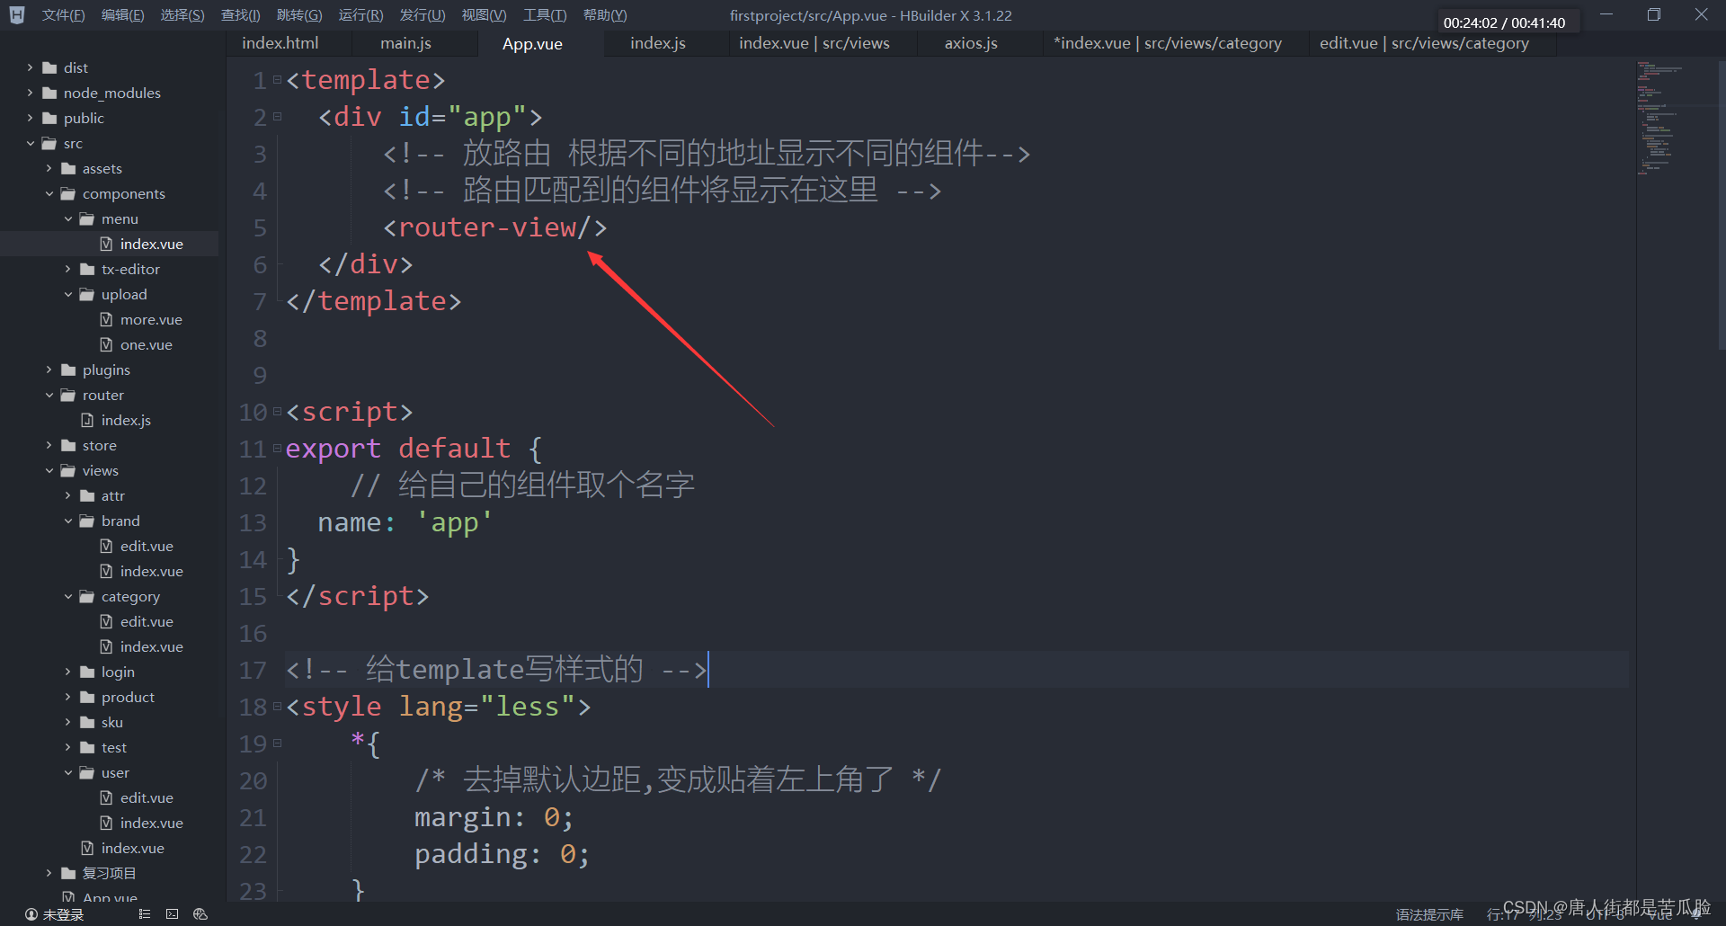Click the 未登录 login label
Viewport: 1726px width, 926px height.
(x=64, y=914)
